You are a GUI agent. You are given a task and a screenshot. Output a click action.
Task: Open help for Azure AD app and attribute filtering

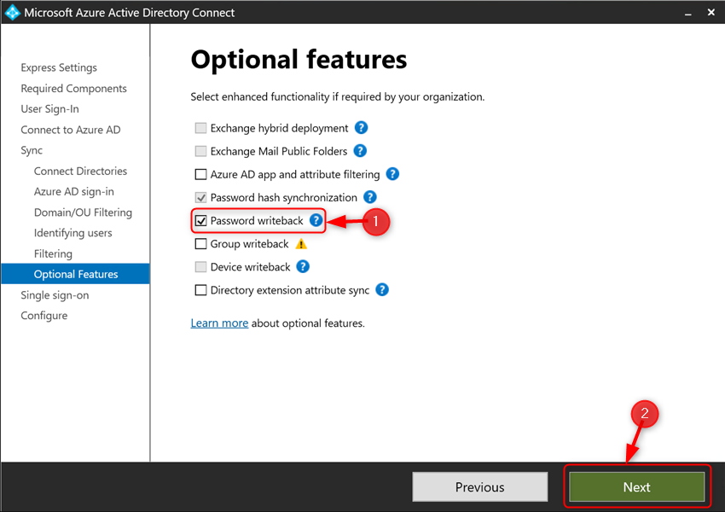[392, 173]
